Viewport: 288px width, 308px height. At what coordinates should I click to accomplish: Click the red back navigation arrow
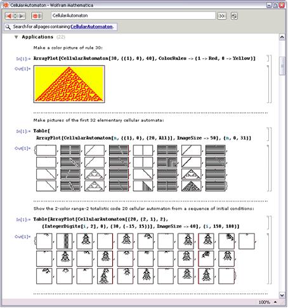(x=9, y=16)
